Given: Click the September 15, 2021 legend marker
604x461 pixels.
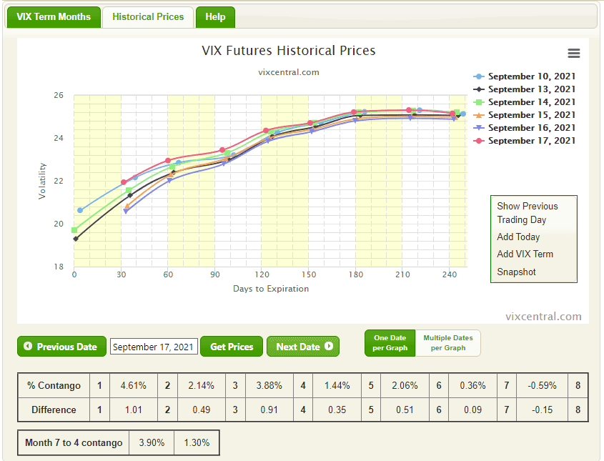Looking at the screenshot, I should (x=479, y=115).
